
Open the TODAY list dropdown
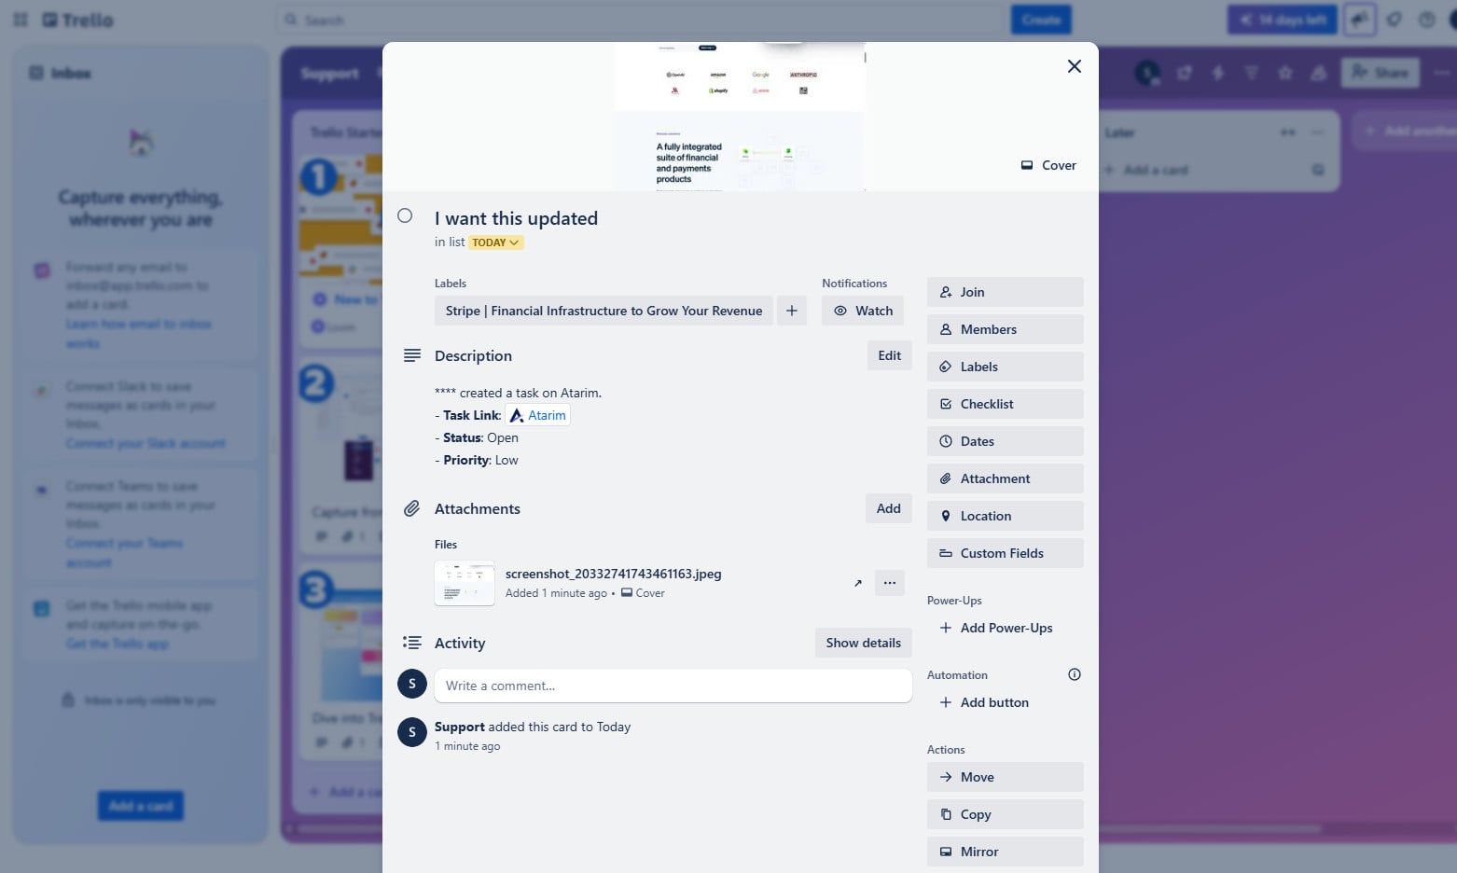(495, 242)
